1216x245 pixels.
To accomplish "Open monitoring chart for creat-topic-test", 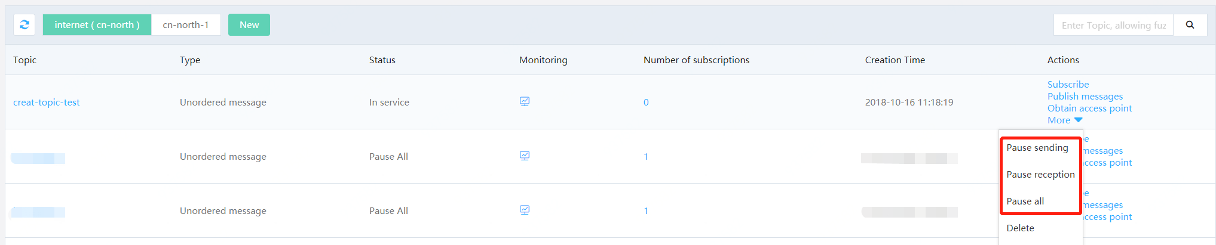I will tap(525, 102).
